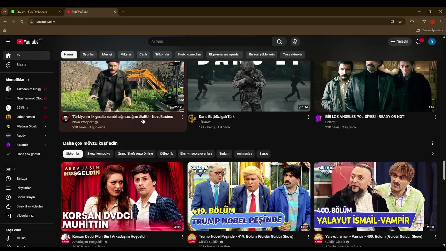Open Tarixçə watch history
This screenshot has height=251, width=446.
[x=26, y=178]
